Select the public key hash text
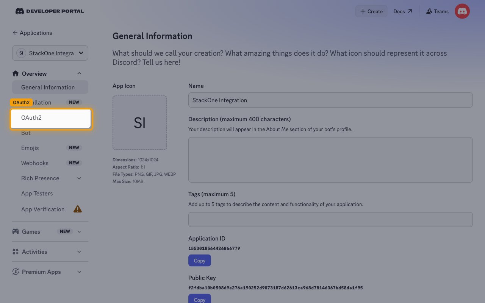The width and height of the screenshot is (485, 303). click(275, 288)
